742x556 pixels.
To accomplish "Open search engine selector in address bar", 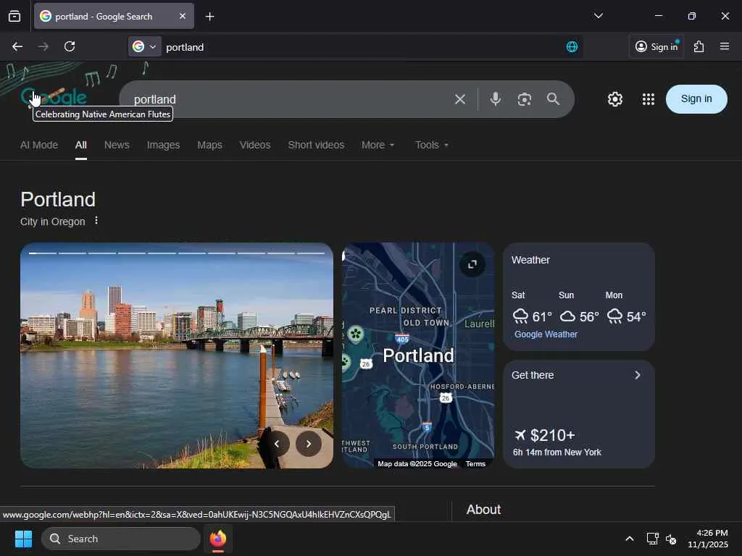I will point(144,46).
